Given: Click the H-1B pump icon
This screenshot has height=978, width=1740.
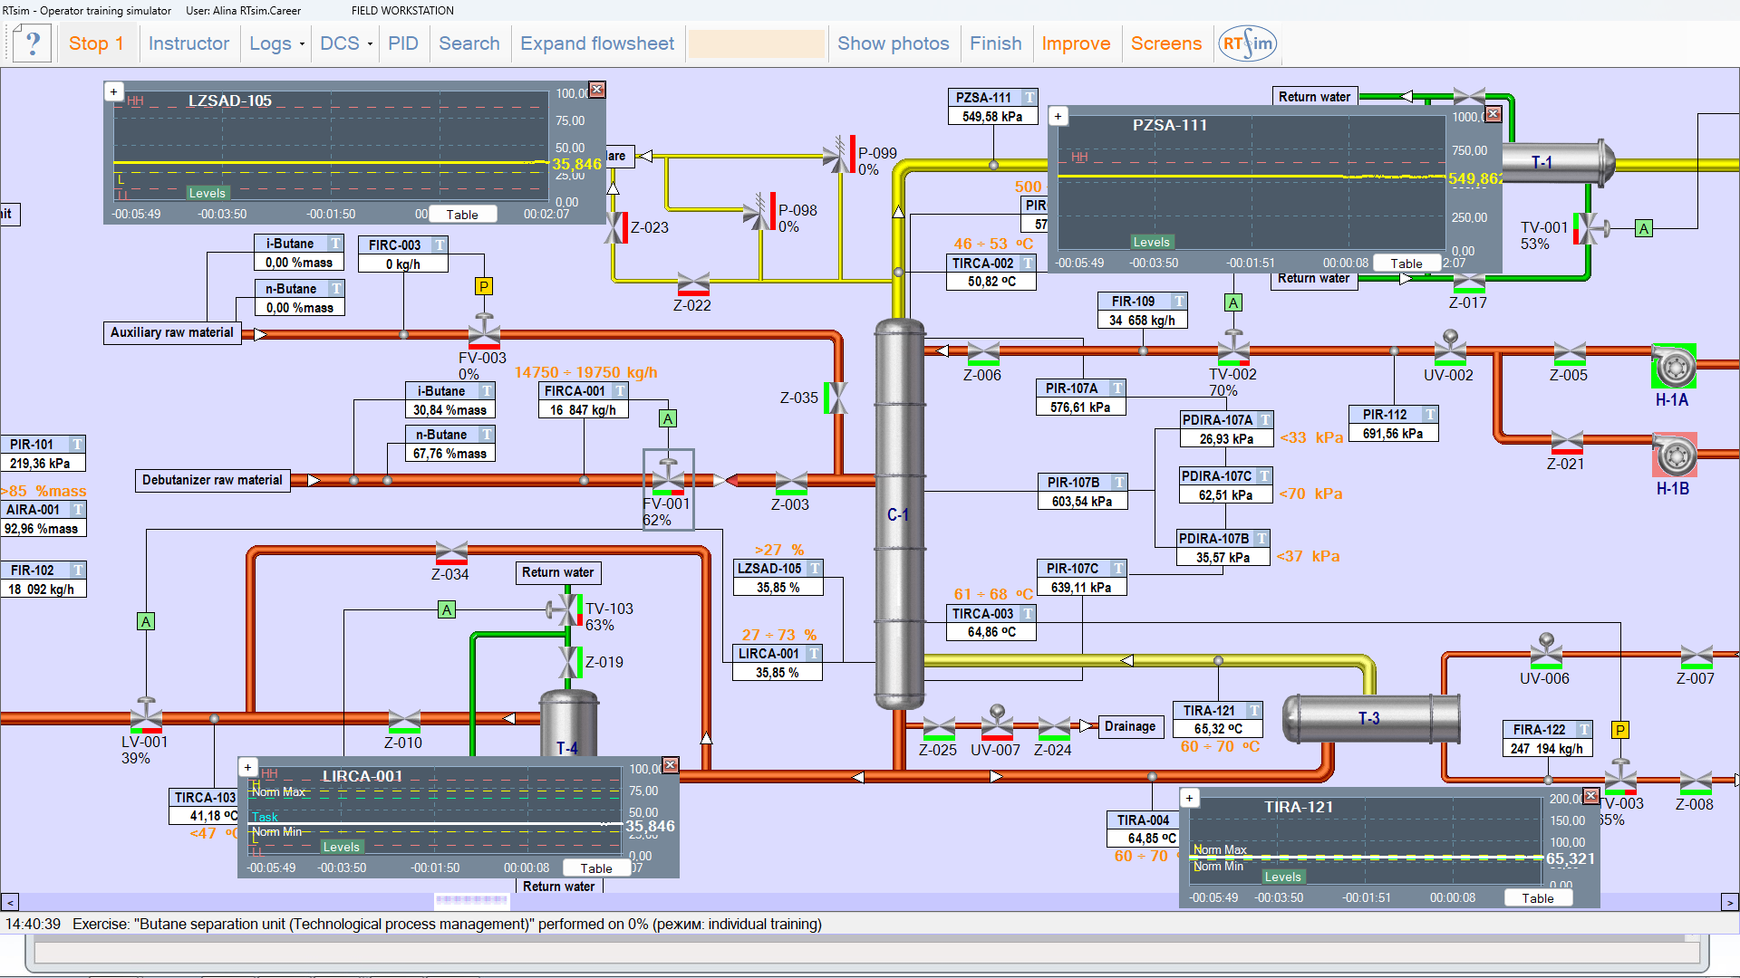Looking at the screenshot, I should click(x=1674, y=455).
